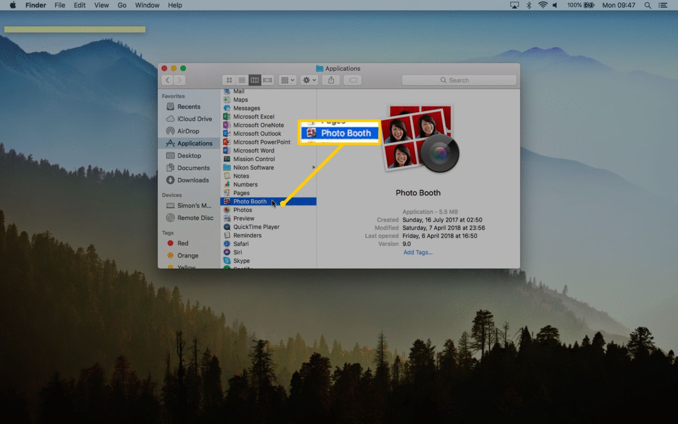The width and height of the screenshot is (678, 424).
Task: Select the column view button
Action: coord(255,80)
